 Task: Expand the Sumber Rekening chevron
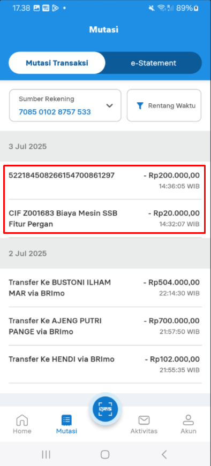[x=110, y=105]
